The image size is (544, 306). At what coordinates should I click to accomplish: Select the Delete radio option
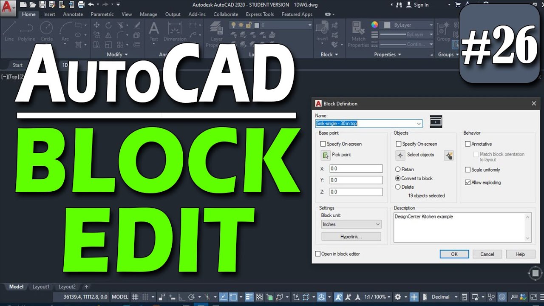(x=398, y=187)
